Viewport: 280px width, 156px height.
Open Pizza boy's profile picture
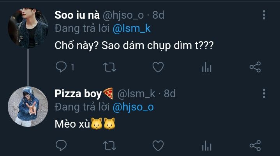[x=28, y=106]
